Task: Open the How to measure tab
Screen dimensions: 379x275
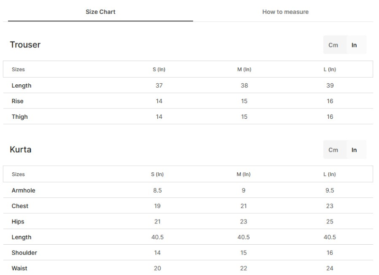Action: pos(285,12)
